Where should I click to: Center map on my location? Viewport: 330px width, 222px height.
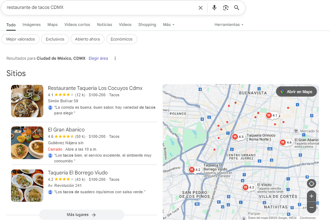[x=312, y=184]
